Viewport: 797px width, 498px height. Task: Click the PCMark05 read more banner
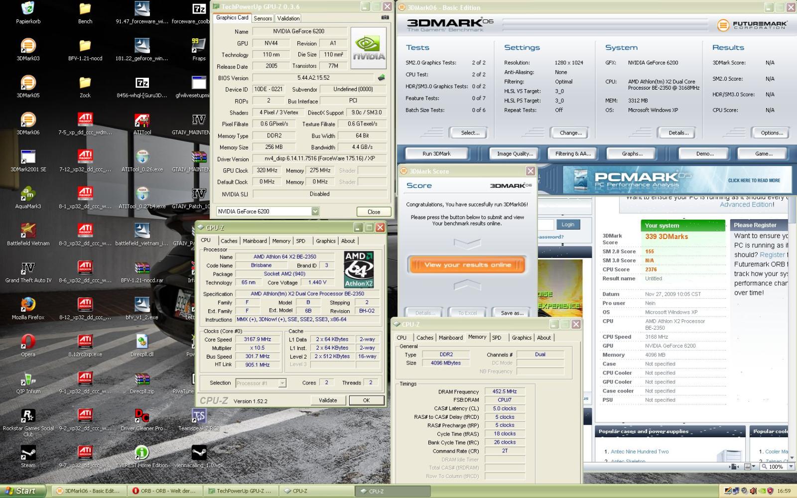pyautogui.click(x=677, y=180)
